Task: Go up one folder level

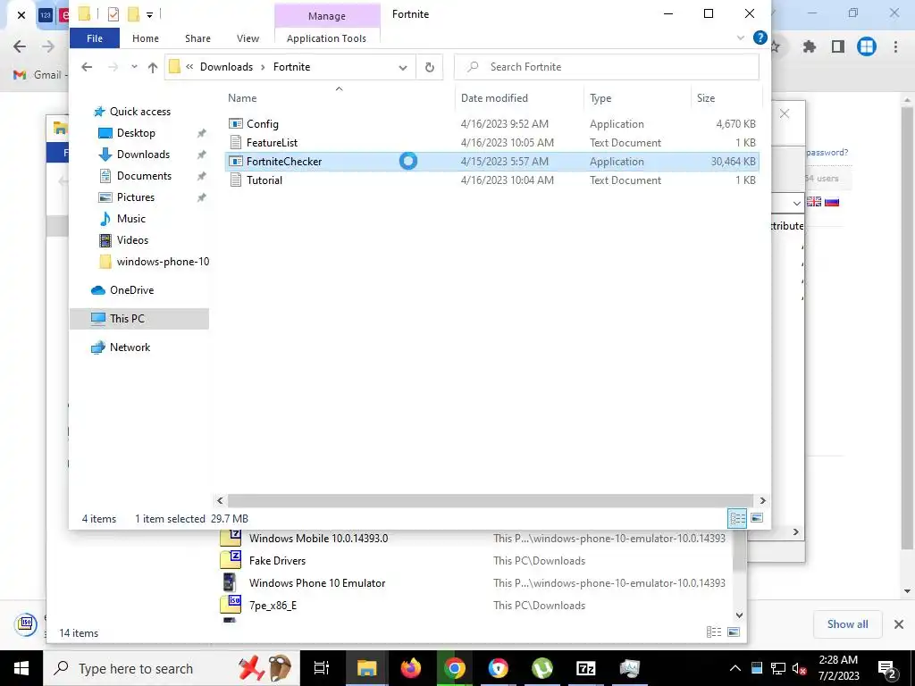Action: (153, 67)
